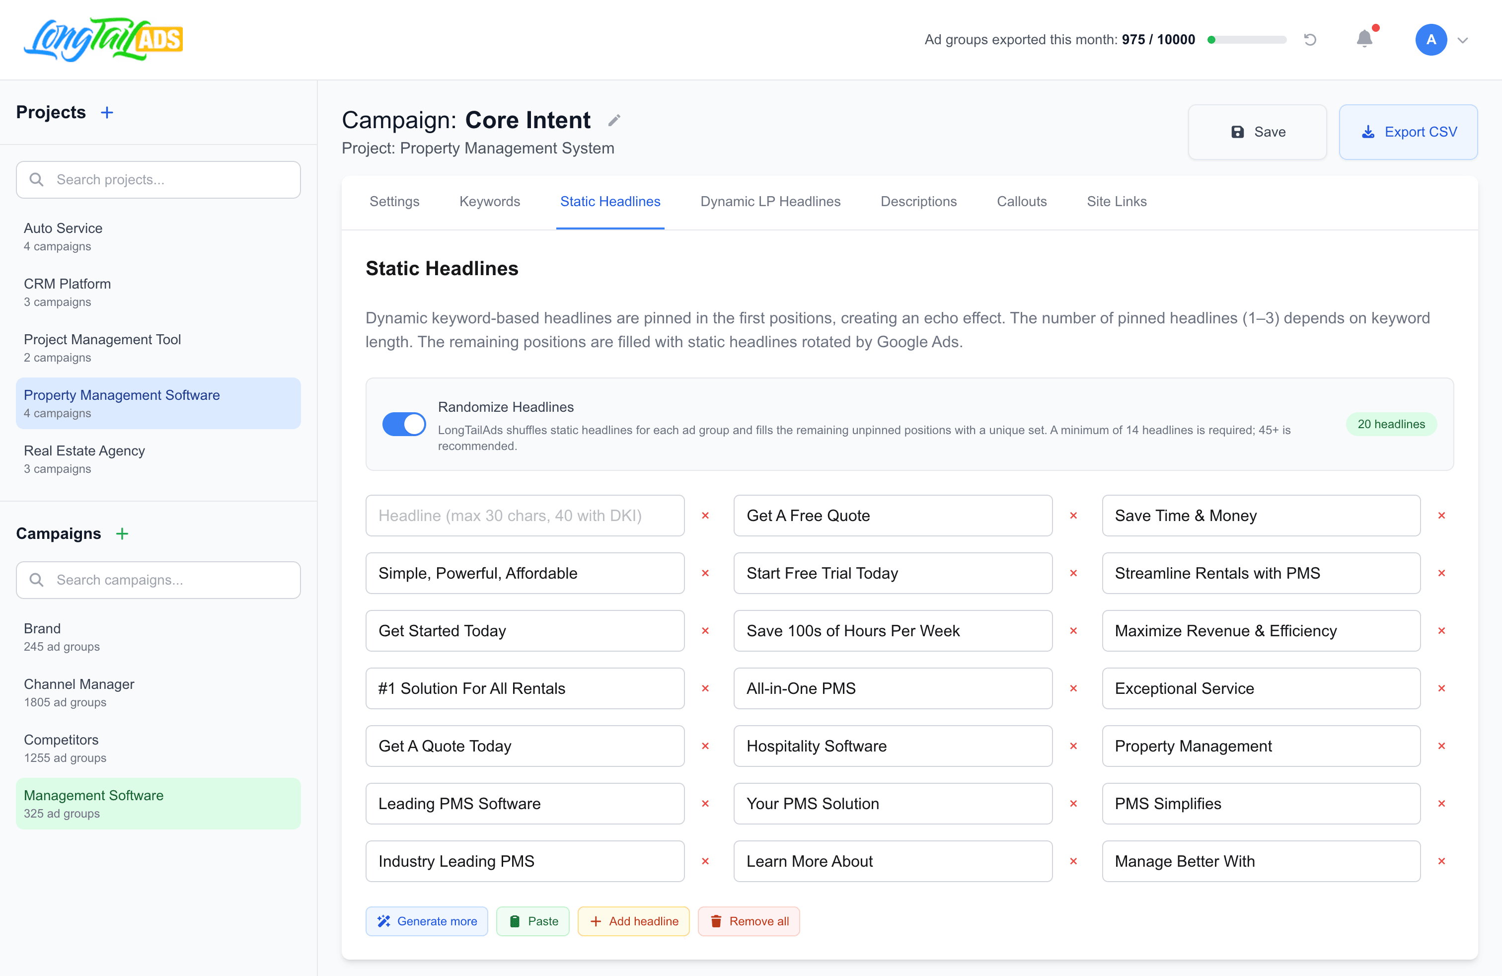Delete the Your PMS Solution headline
This screenshot has height=976, width=1502.
pos(1073,804)
